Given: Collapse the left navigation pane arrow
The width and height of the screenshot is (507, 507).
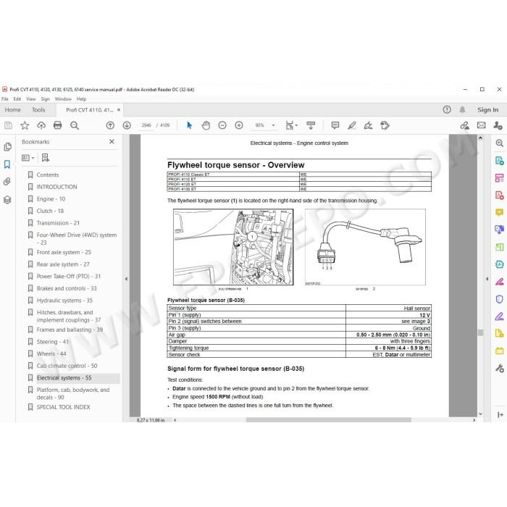Looking at the screenshot, I should pos(126,279).
